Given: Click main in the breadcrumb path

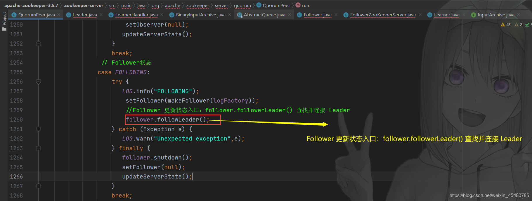Looking at the screenshot, I should pos(126,5).
